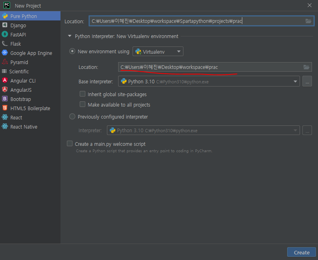Enable Inherit global site-packages
The image size is (318, 260).
(x=83, y=94)
